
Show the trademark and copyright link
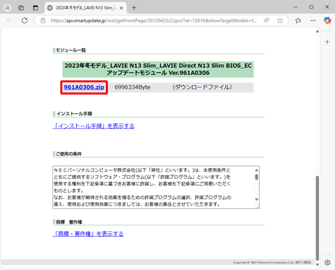coord(88,234)
